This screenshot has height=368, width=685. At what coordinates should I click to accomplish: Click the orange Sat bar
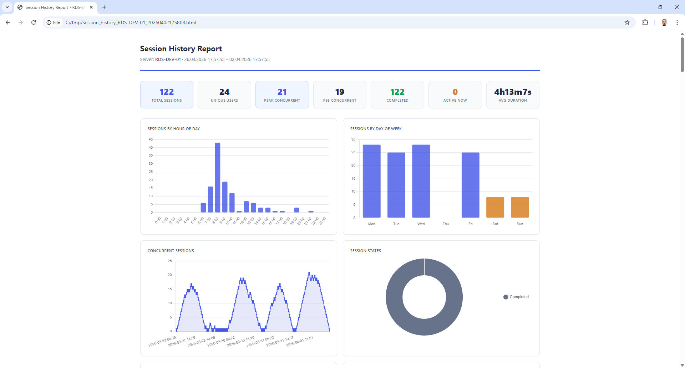pos(495,207)
